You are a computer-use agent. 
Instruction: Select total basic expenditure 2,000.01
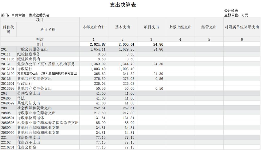pyautogui.click(x=126, y=44)
